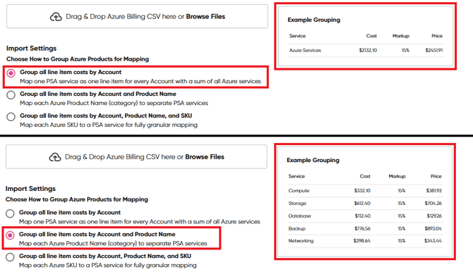Choose the 'Account, Product Name, and SKU' radio beside the Azure Services example
The height and width of the screenshot is (272, 473).
pyautogui.click(x=11, y=117)
